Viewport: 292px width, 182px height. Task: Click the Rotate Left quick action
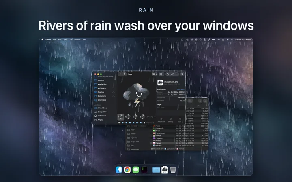pos(161,120)
